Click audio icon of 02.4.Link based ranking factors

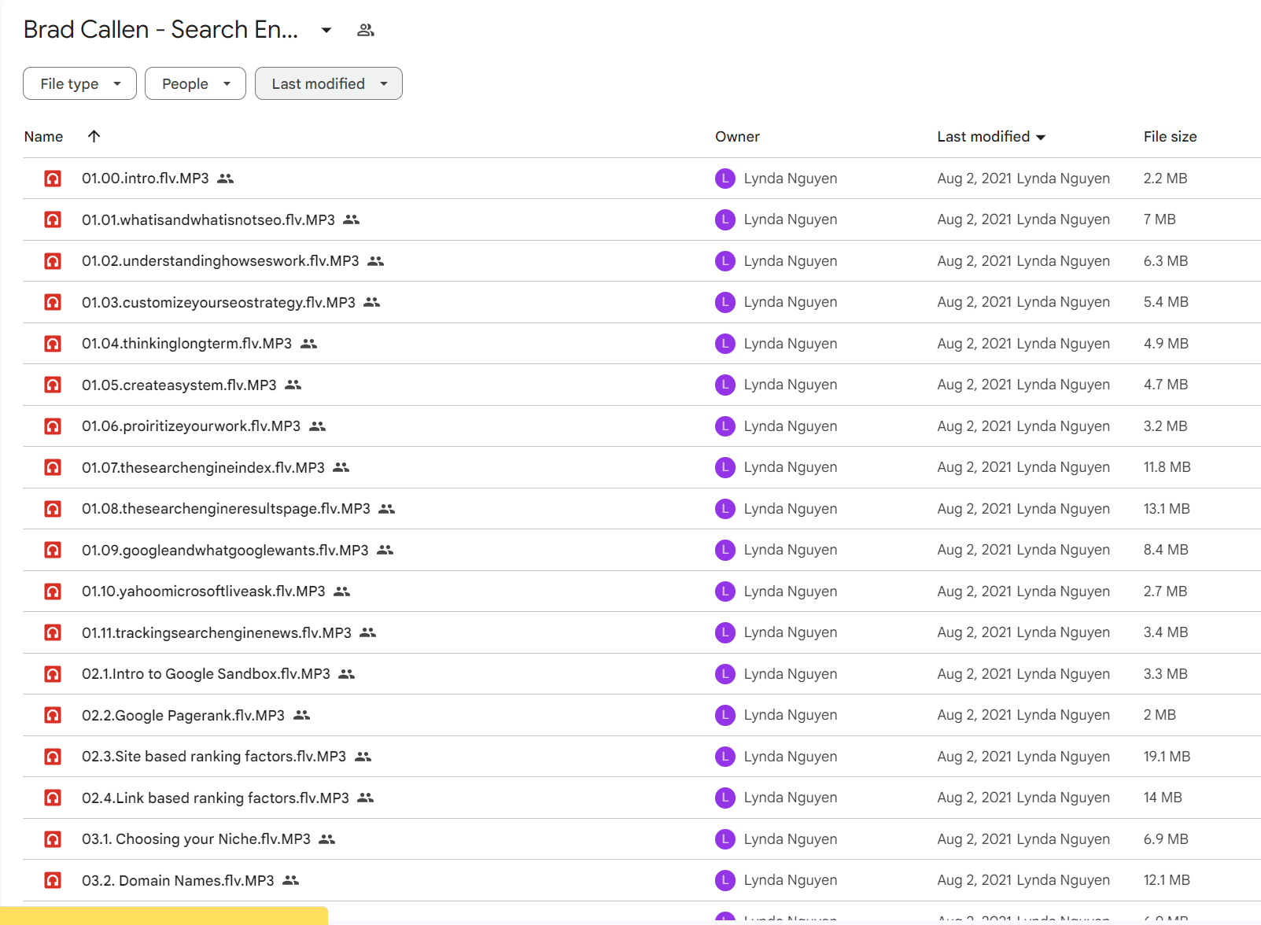53,798
